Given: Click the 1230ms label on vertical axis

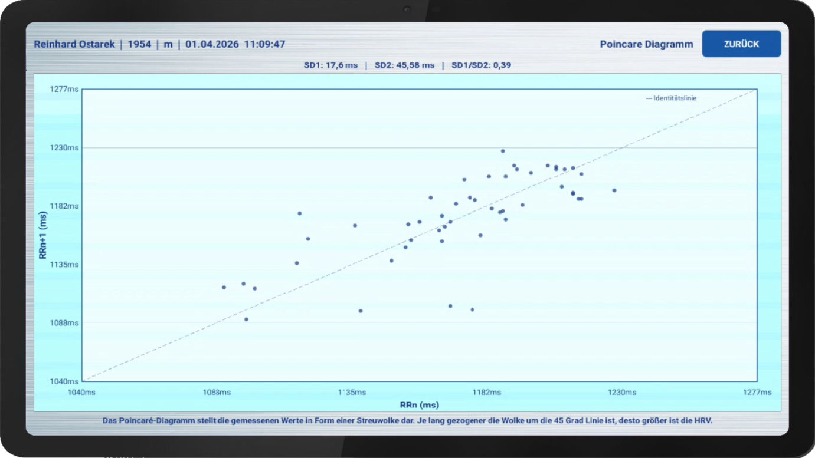Looking at the screenshot, I should point(64,148).
